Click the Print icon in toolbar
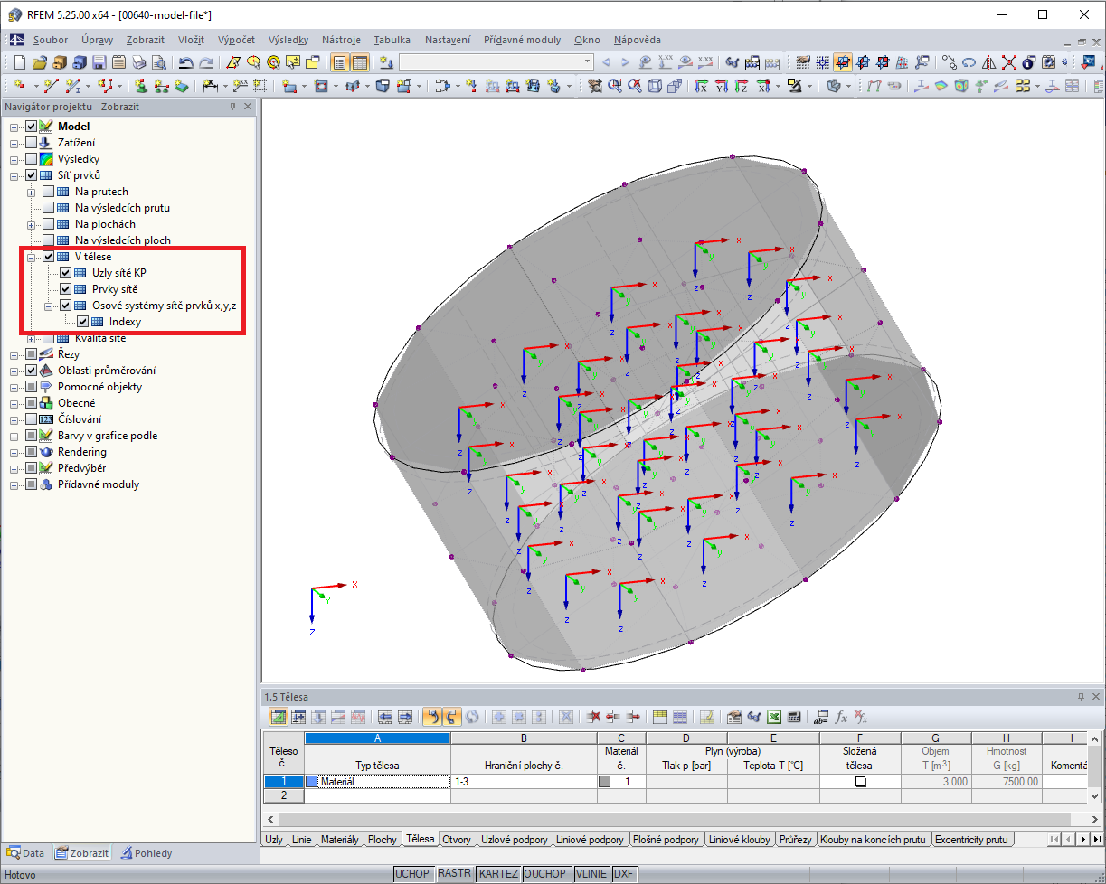1106x884 pixels. [x=138, y=62]
